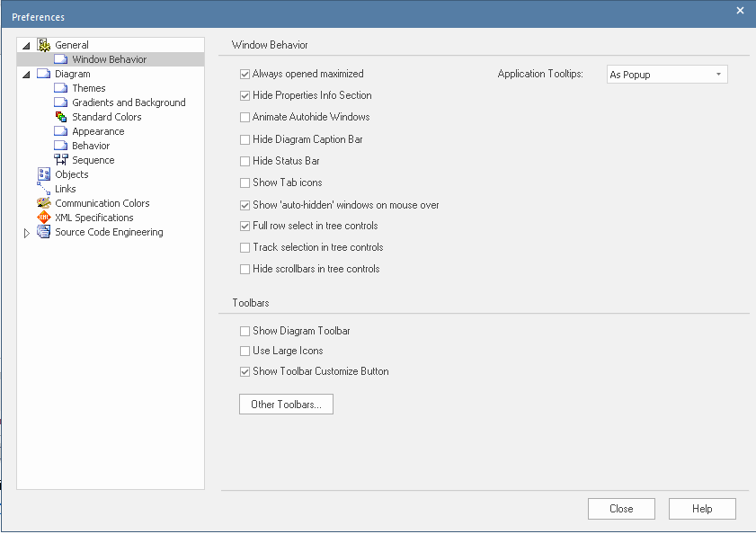
Task: Enable Show Diagram Toolbar
Action: tap(245, 331)
